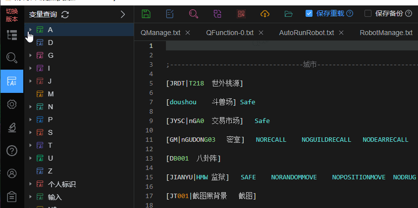Open the search sidebar icon
The image size is (418, 208).
[12, 58]
